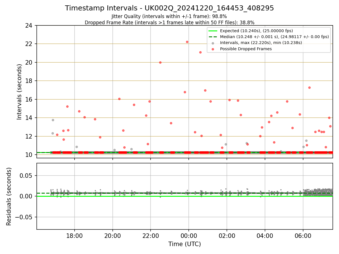The height and width of the screenshot is (254, 339).
Task: Click the "00:00" x-axis tick label
Action: [x=189, y=236]
